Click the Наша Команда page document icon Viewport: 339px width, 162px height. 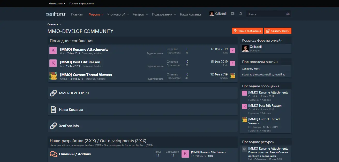pos(53,110)
